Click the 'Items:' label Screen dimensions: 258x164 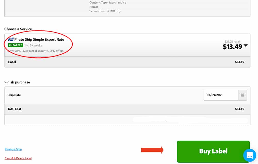[x=94, y=7]
